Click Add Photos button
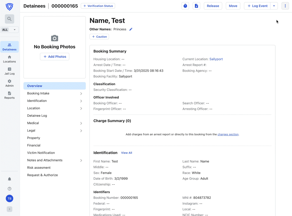 click(x=55, y=57)
